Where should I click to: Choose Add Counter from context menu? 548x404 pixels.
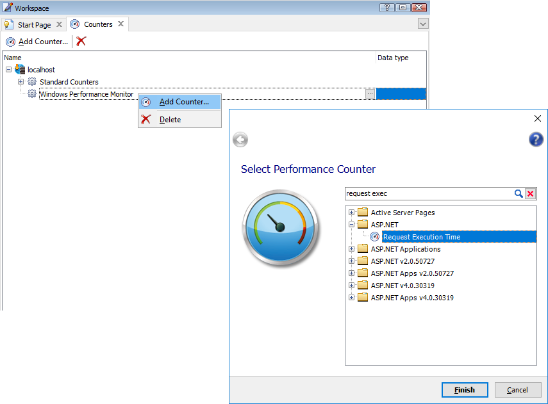(180, 102)
